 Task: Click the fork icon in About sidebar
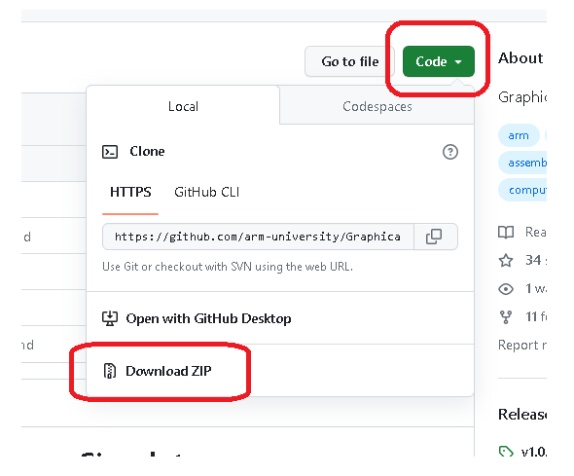coord(506,317)
